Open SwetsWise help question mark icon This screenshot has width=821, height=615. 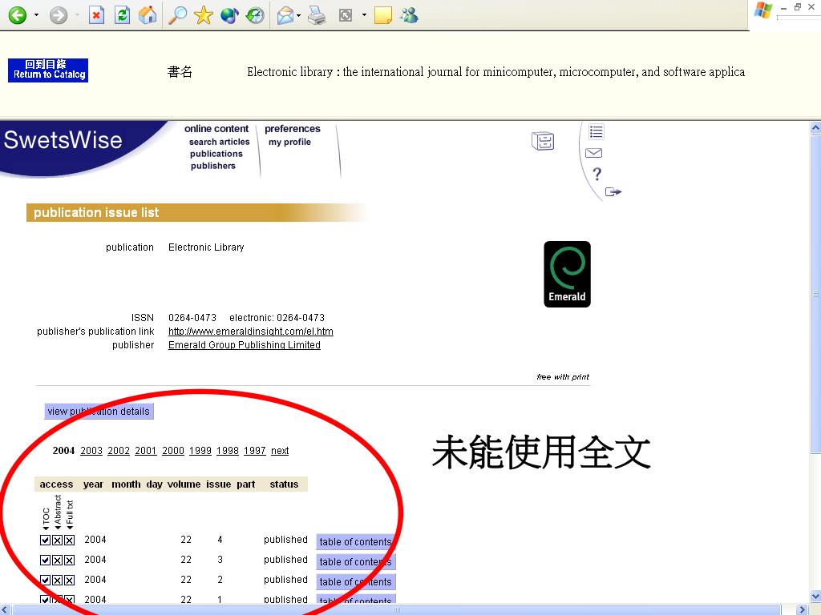click(x=597, y=174)
